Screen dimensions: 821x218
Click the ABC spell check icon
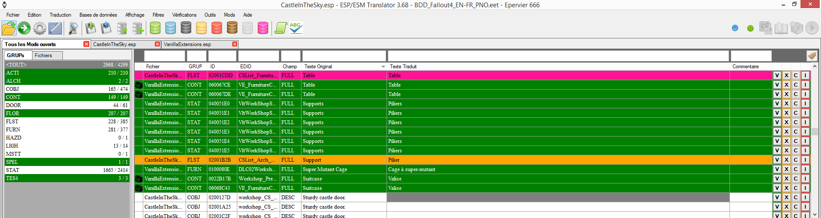295,28
